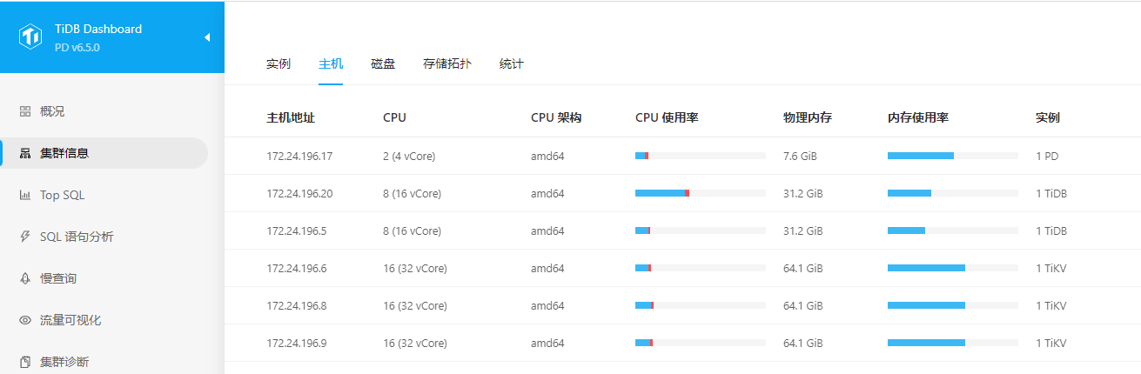Open the 集群诊断 clipboard icon
The width and height of the screenshot is (1141, 374).
point(25,362)
